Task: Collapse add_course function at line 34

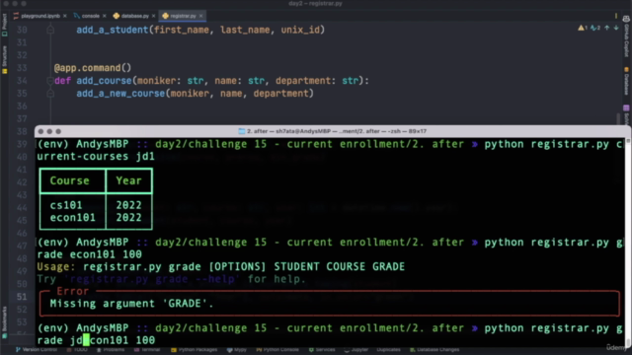Action: [x=50, y=81]
